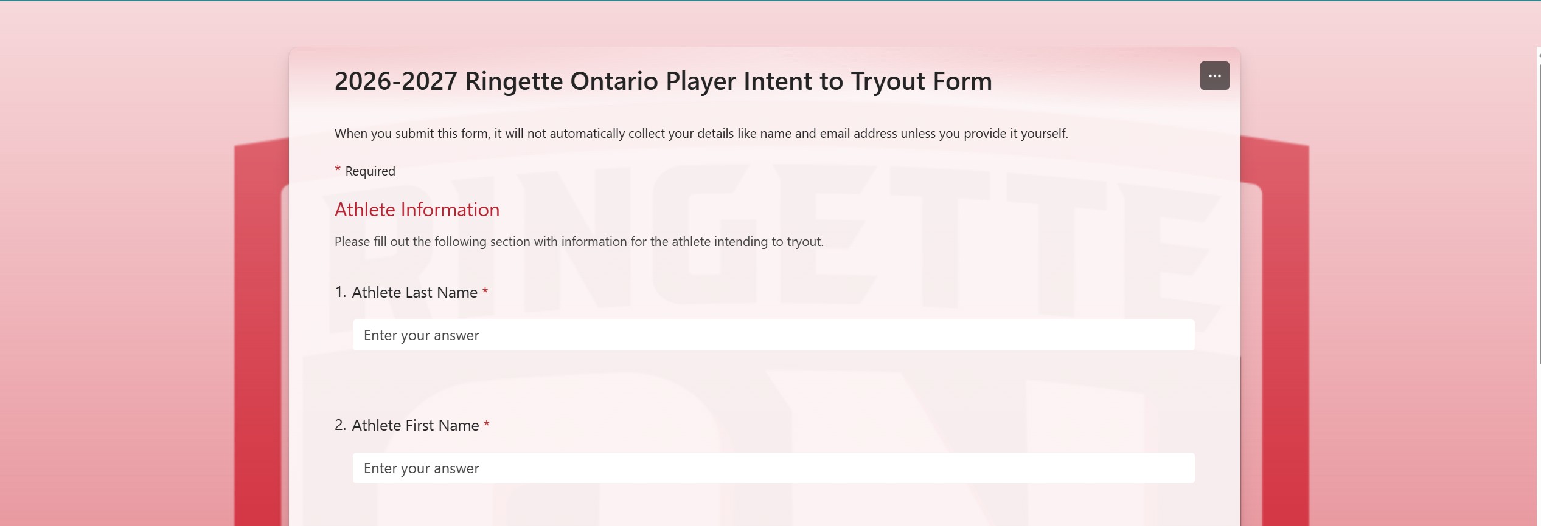Click the 'Enter your answer' placeholder under First Name
This screenshot has height=526, width=1541.
[x=421, y=468]
